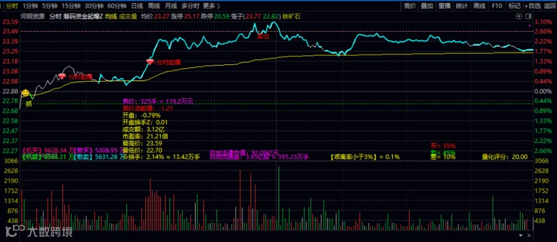This screenshot has width=557, height=242.
Task: Switch to the 30分钟 period tab
Action: (x=94, y=6)
